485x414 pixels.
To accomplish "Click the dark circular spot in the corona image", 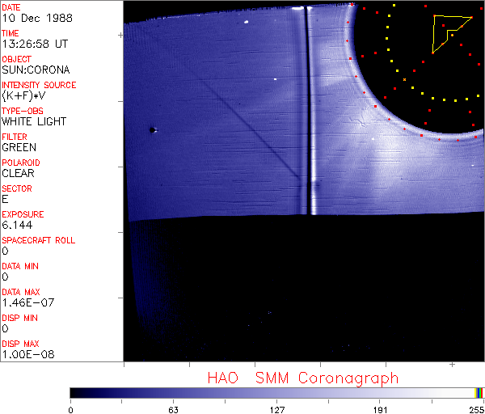I will click(x=152, y=129).
